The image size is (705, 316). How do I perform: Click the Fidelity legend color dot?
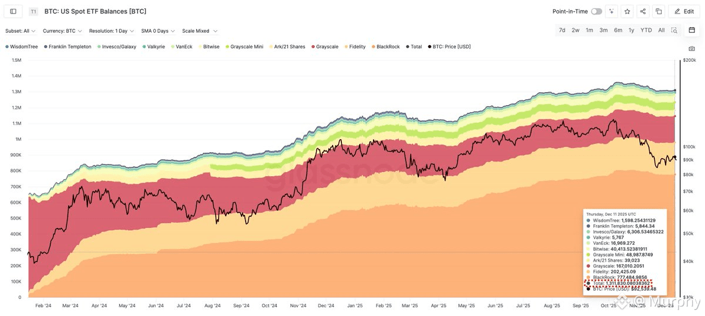tap(346, 46)
